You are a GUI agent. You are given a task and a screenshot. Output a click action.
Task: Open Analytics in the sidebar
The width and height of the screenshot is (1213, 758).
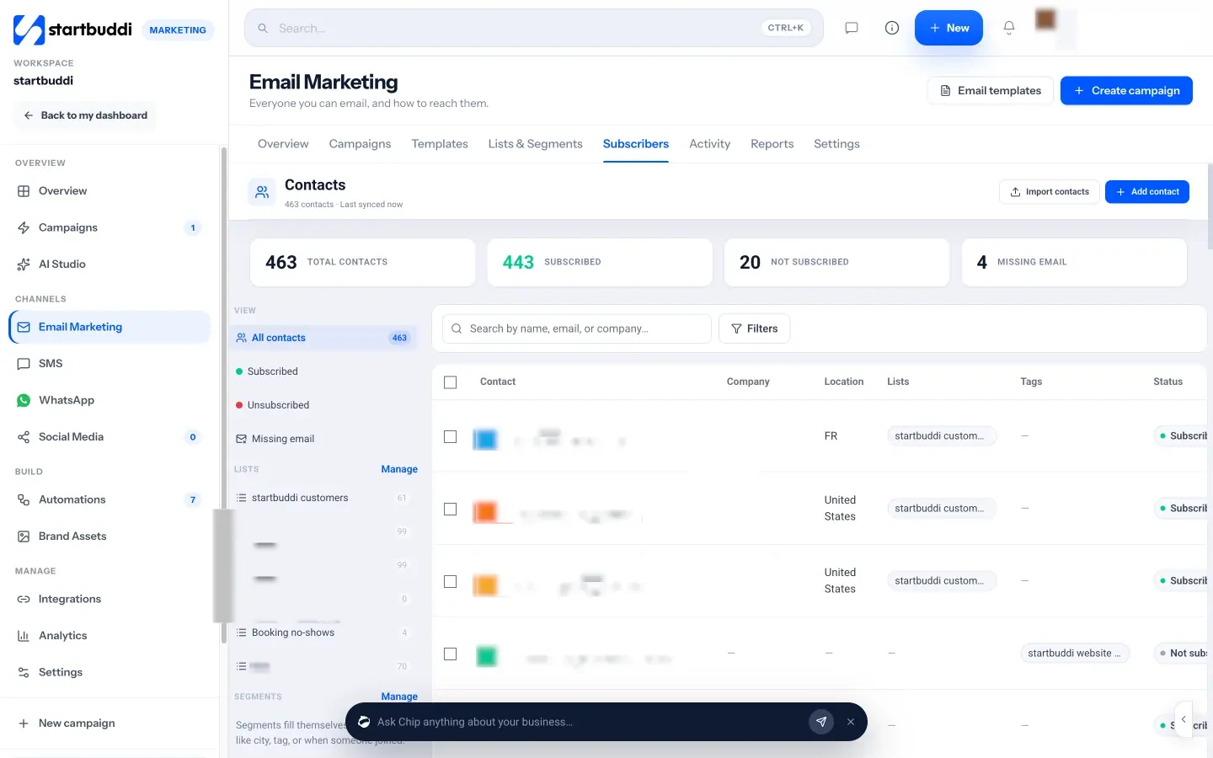pyautogui.click(x=110, y=636)
